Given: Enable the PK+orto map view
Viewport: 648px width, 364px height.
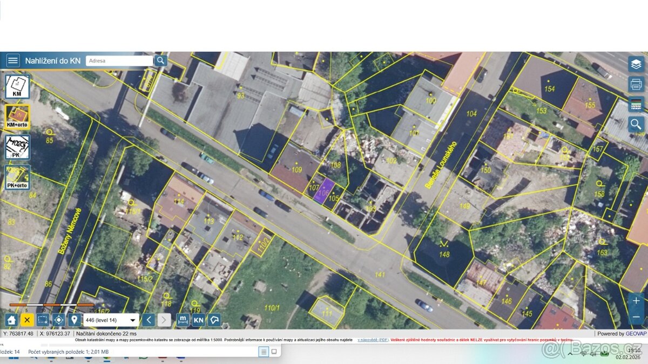Looking at the screenshot, I should [x=17, y=177].
